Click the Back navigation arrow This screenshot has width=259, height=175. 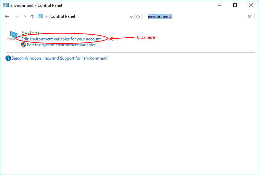[7, 16]
